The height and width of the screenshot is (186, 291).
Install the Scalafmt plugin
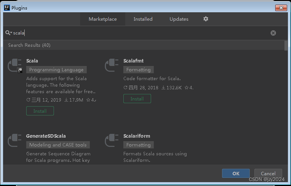137,99
